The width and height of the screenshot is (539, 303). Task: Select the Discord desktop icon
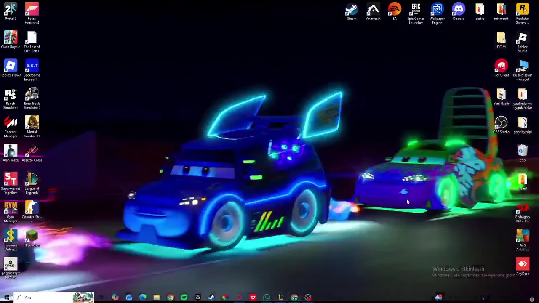pos(459,11)
